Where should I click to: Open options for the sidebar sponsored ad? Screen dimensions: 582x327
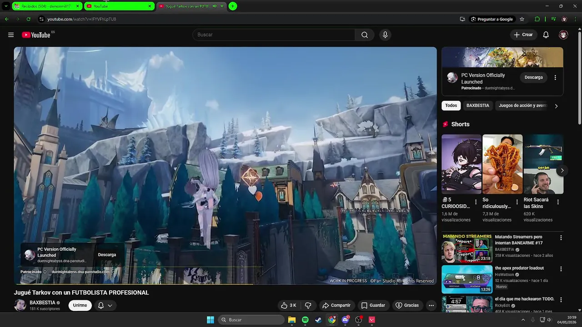click(555, 78)
